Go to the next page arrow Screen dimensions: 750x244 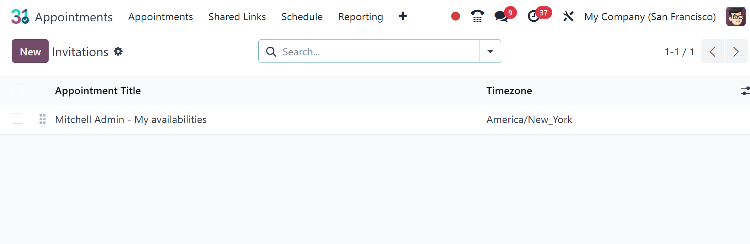(x=736, y=51)
